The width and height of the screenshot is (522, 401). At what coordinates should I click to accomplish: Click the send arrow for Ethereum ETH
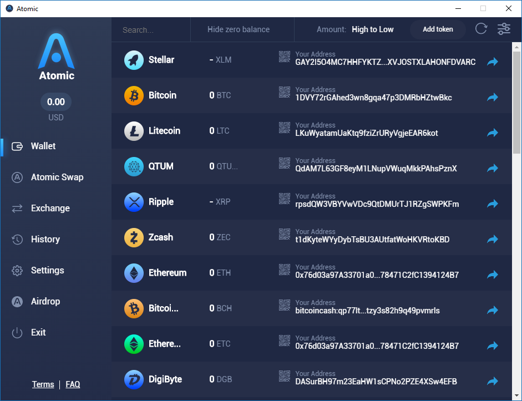pyautogui.click(x=493, y=275)
